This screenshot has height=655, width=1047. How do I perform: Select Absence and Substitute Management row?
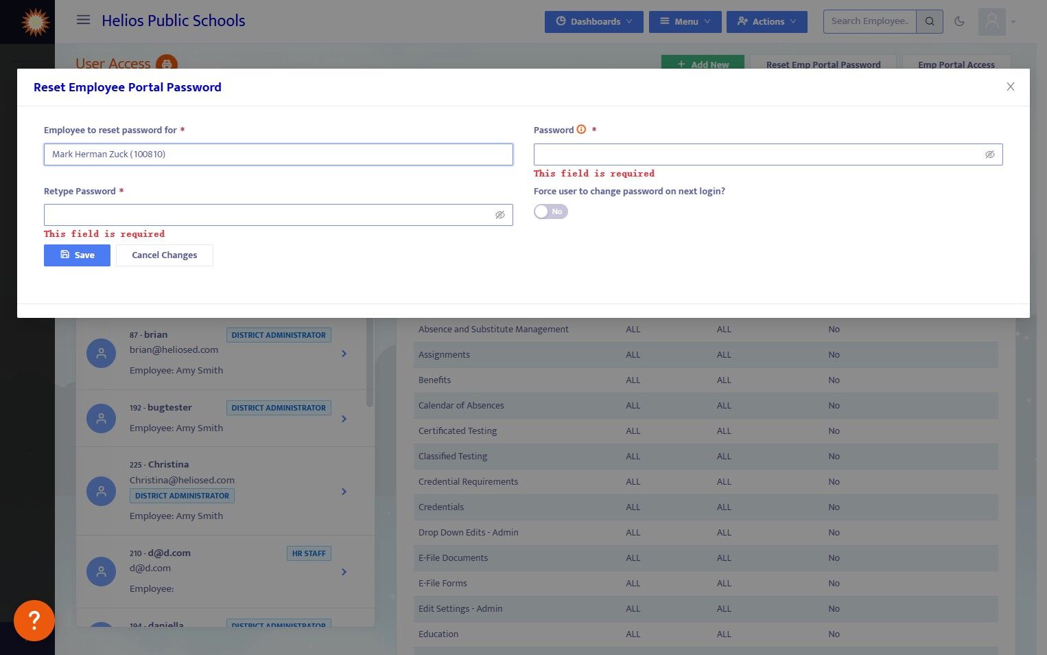point(705,330)
